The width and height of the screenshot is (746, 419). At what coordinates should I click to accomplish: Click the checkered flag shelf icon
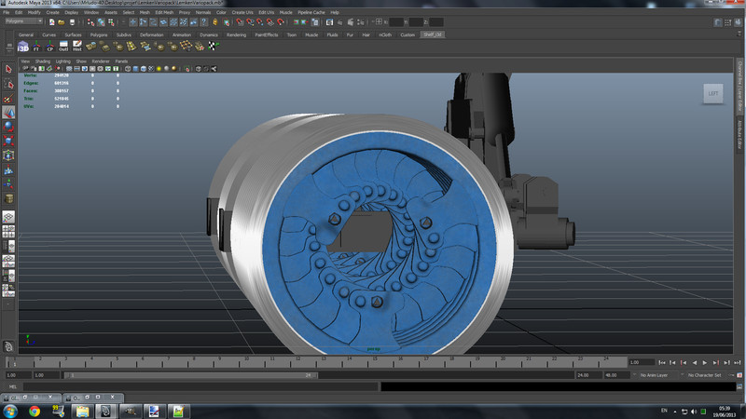[213, 46]
